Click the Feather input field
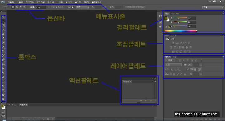Screen dimensions: 225x121 point(41,7)
